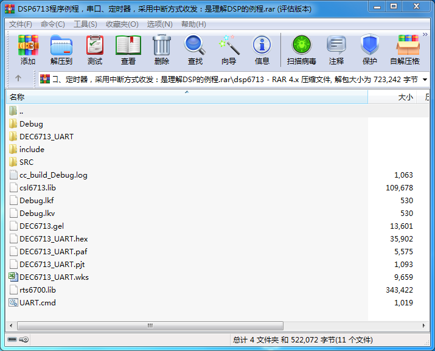Click the partially visible third column header

423,97
